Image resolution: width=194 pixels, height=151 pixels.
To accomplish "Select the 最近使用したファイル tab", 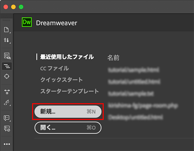I will 67,57.
